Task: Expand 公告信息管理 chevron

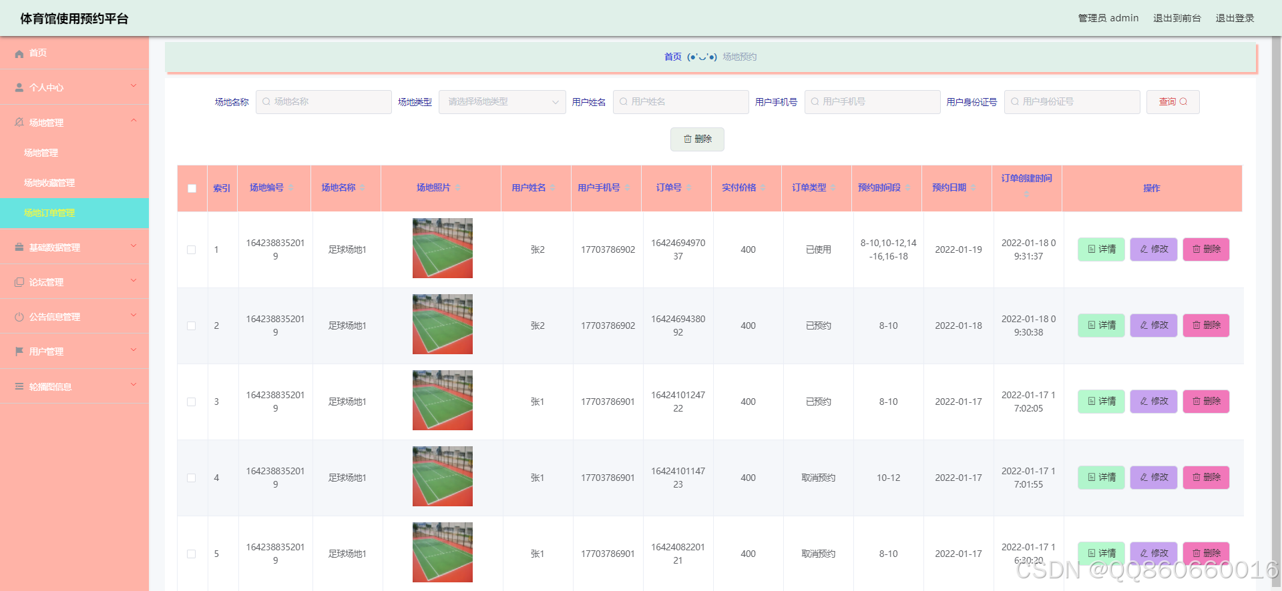Action: pos(134,315)
